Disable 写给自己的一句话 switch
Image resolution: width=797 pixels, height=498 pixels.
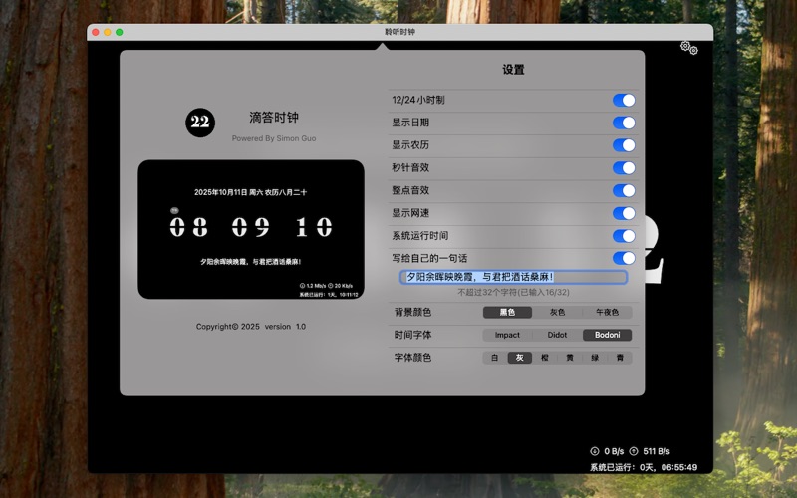pyautogui.click(x=624, y=258)
